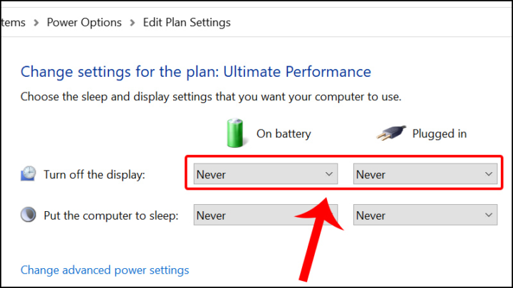513x288 pixels.
Task: Click the moon icon beside Put the computer to sleep
Action: click(x=28, y=215)
